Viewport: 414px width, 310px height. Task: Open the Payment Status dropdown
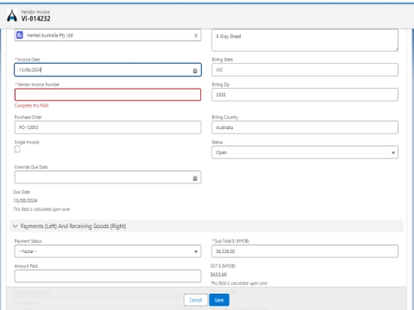coord(108,251)
